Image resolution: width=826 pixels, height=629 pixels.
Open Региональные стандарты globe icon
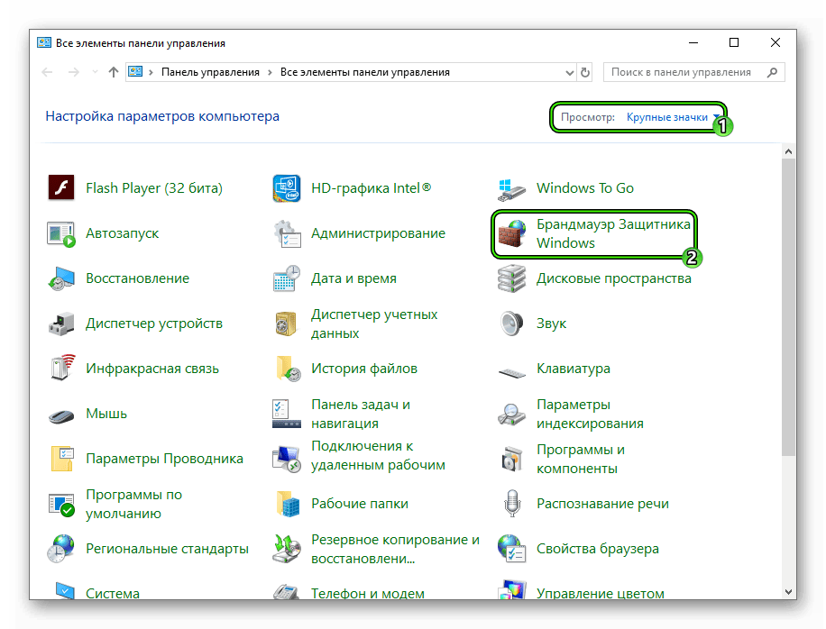coord(61,549)
